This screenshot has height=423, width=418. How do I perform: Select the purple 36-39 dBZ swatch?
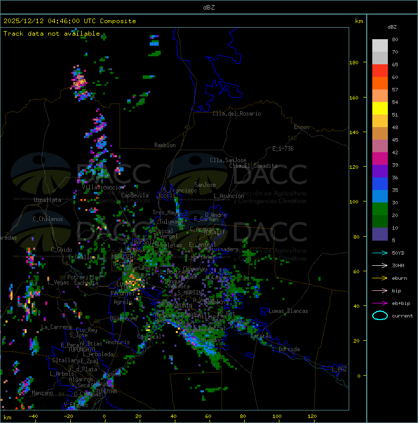(x=380, y=171)
